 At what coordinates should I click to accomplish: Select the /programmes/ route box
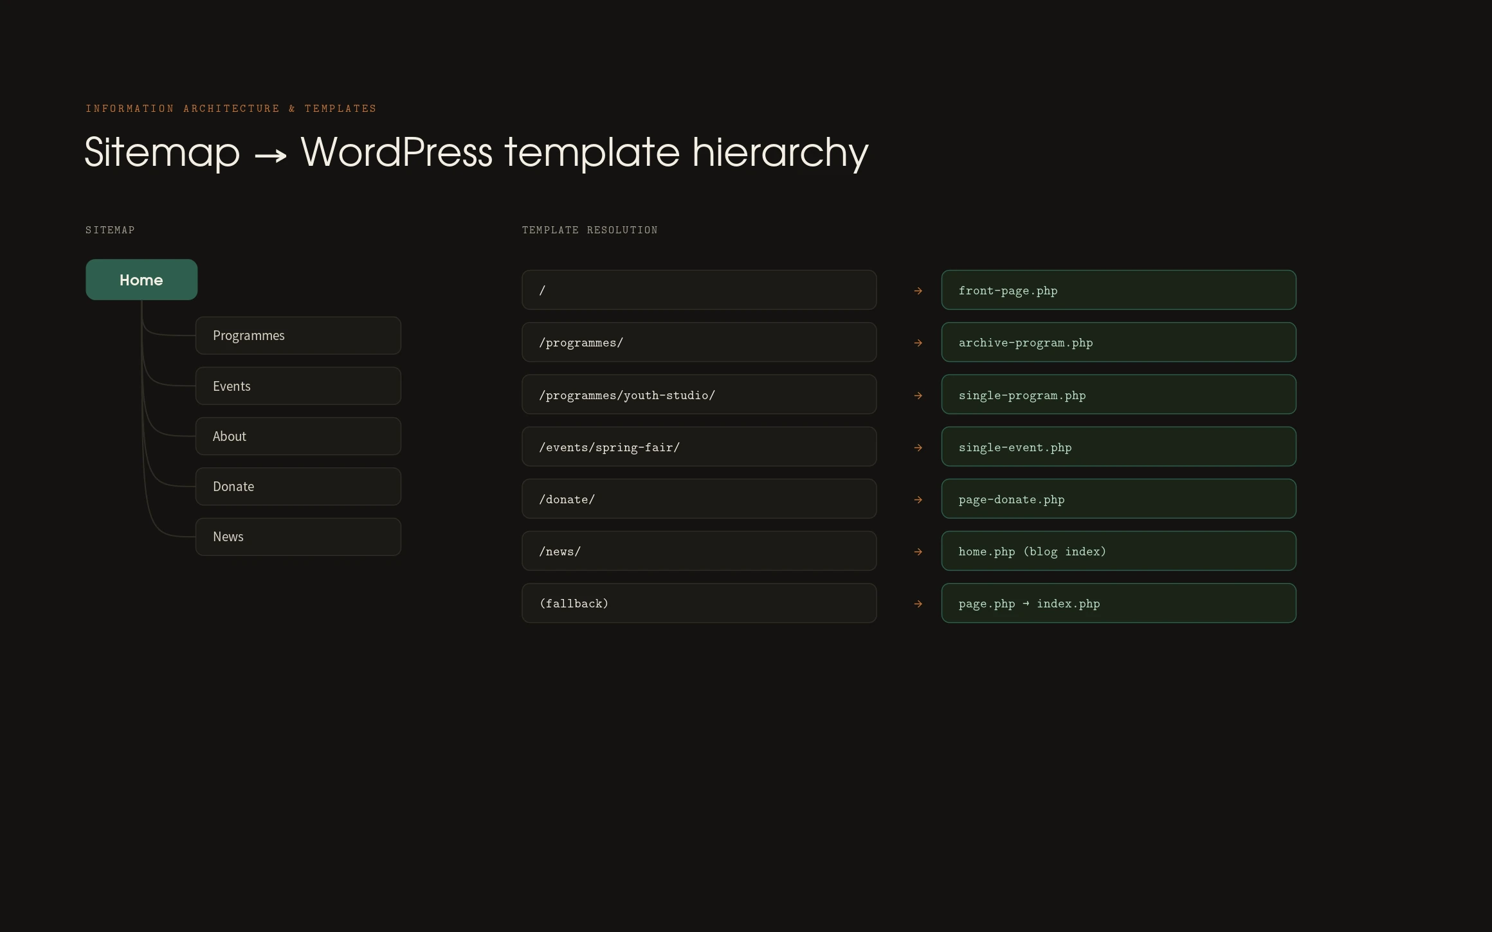699,342
